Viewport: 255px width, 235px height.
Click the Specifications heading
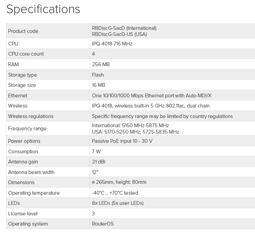click(43, 9)
